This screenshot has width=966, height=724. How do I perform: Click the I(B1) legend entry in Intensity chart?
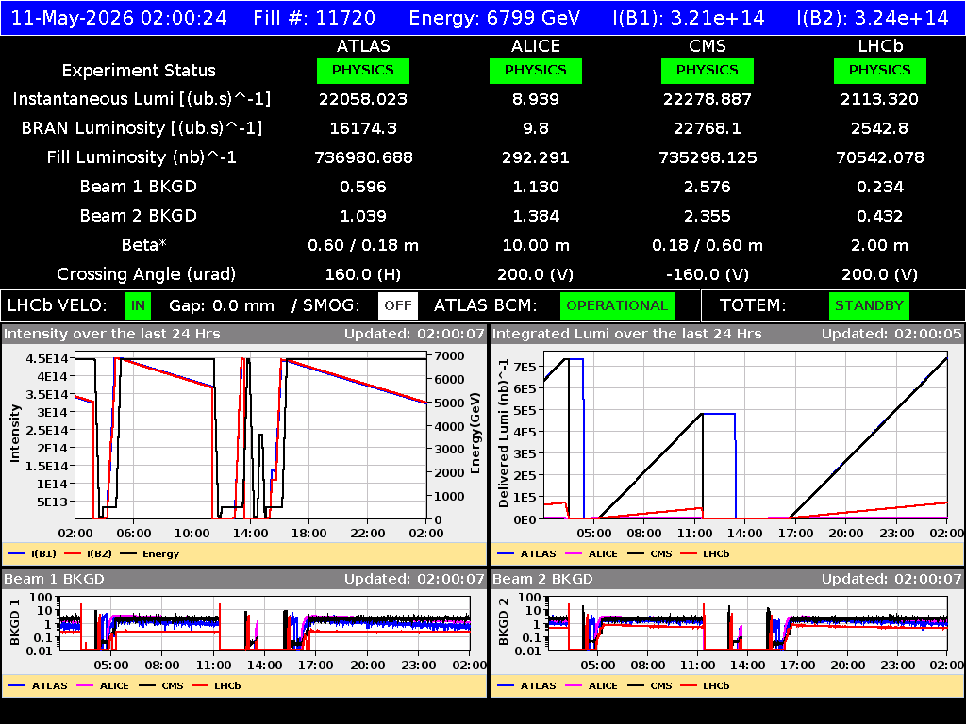pyautogui.click(x=33, y=553)
